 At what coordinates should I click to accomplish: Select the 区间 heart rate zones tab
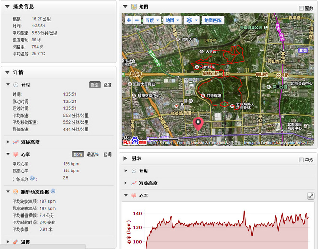[107, 154]
